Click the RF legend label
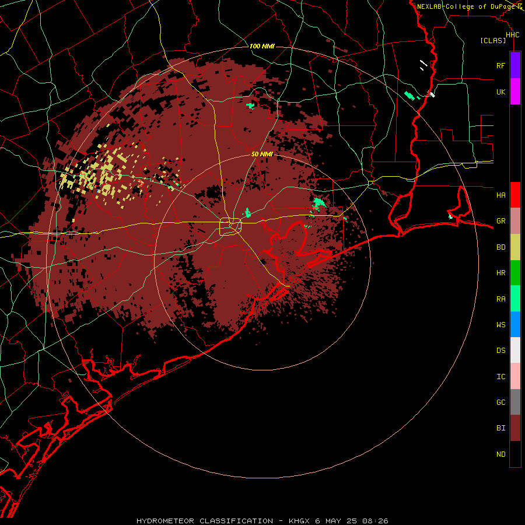Screen dimensions: 525x525 501,66
